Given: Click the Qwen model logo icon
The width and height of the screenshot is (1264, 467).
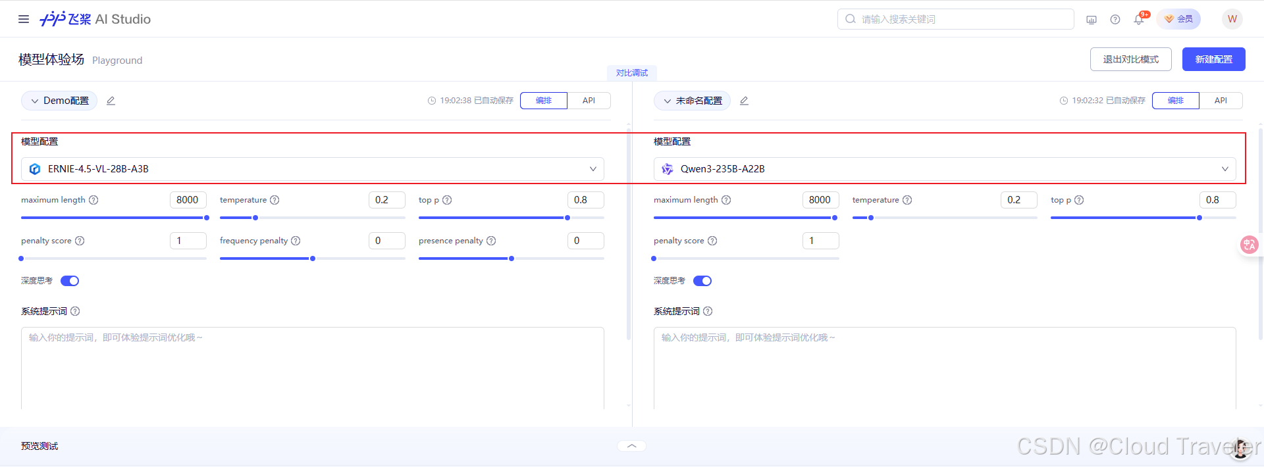Looking at the screenshot, I should [668, 169].
